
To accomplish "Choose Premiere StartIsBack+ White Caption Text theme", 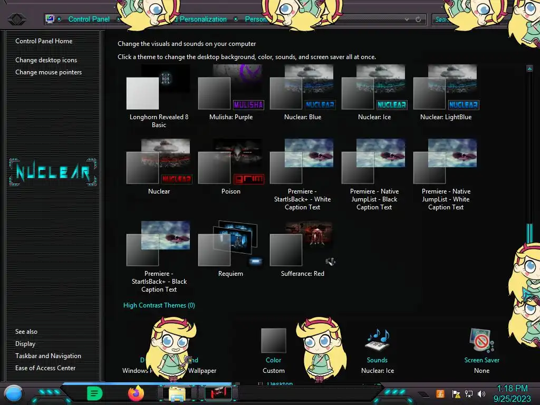I will [x=302, y=175].
